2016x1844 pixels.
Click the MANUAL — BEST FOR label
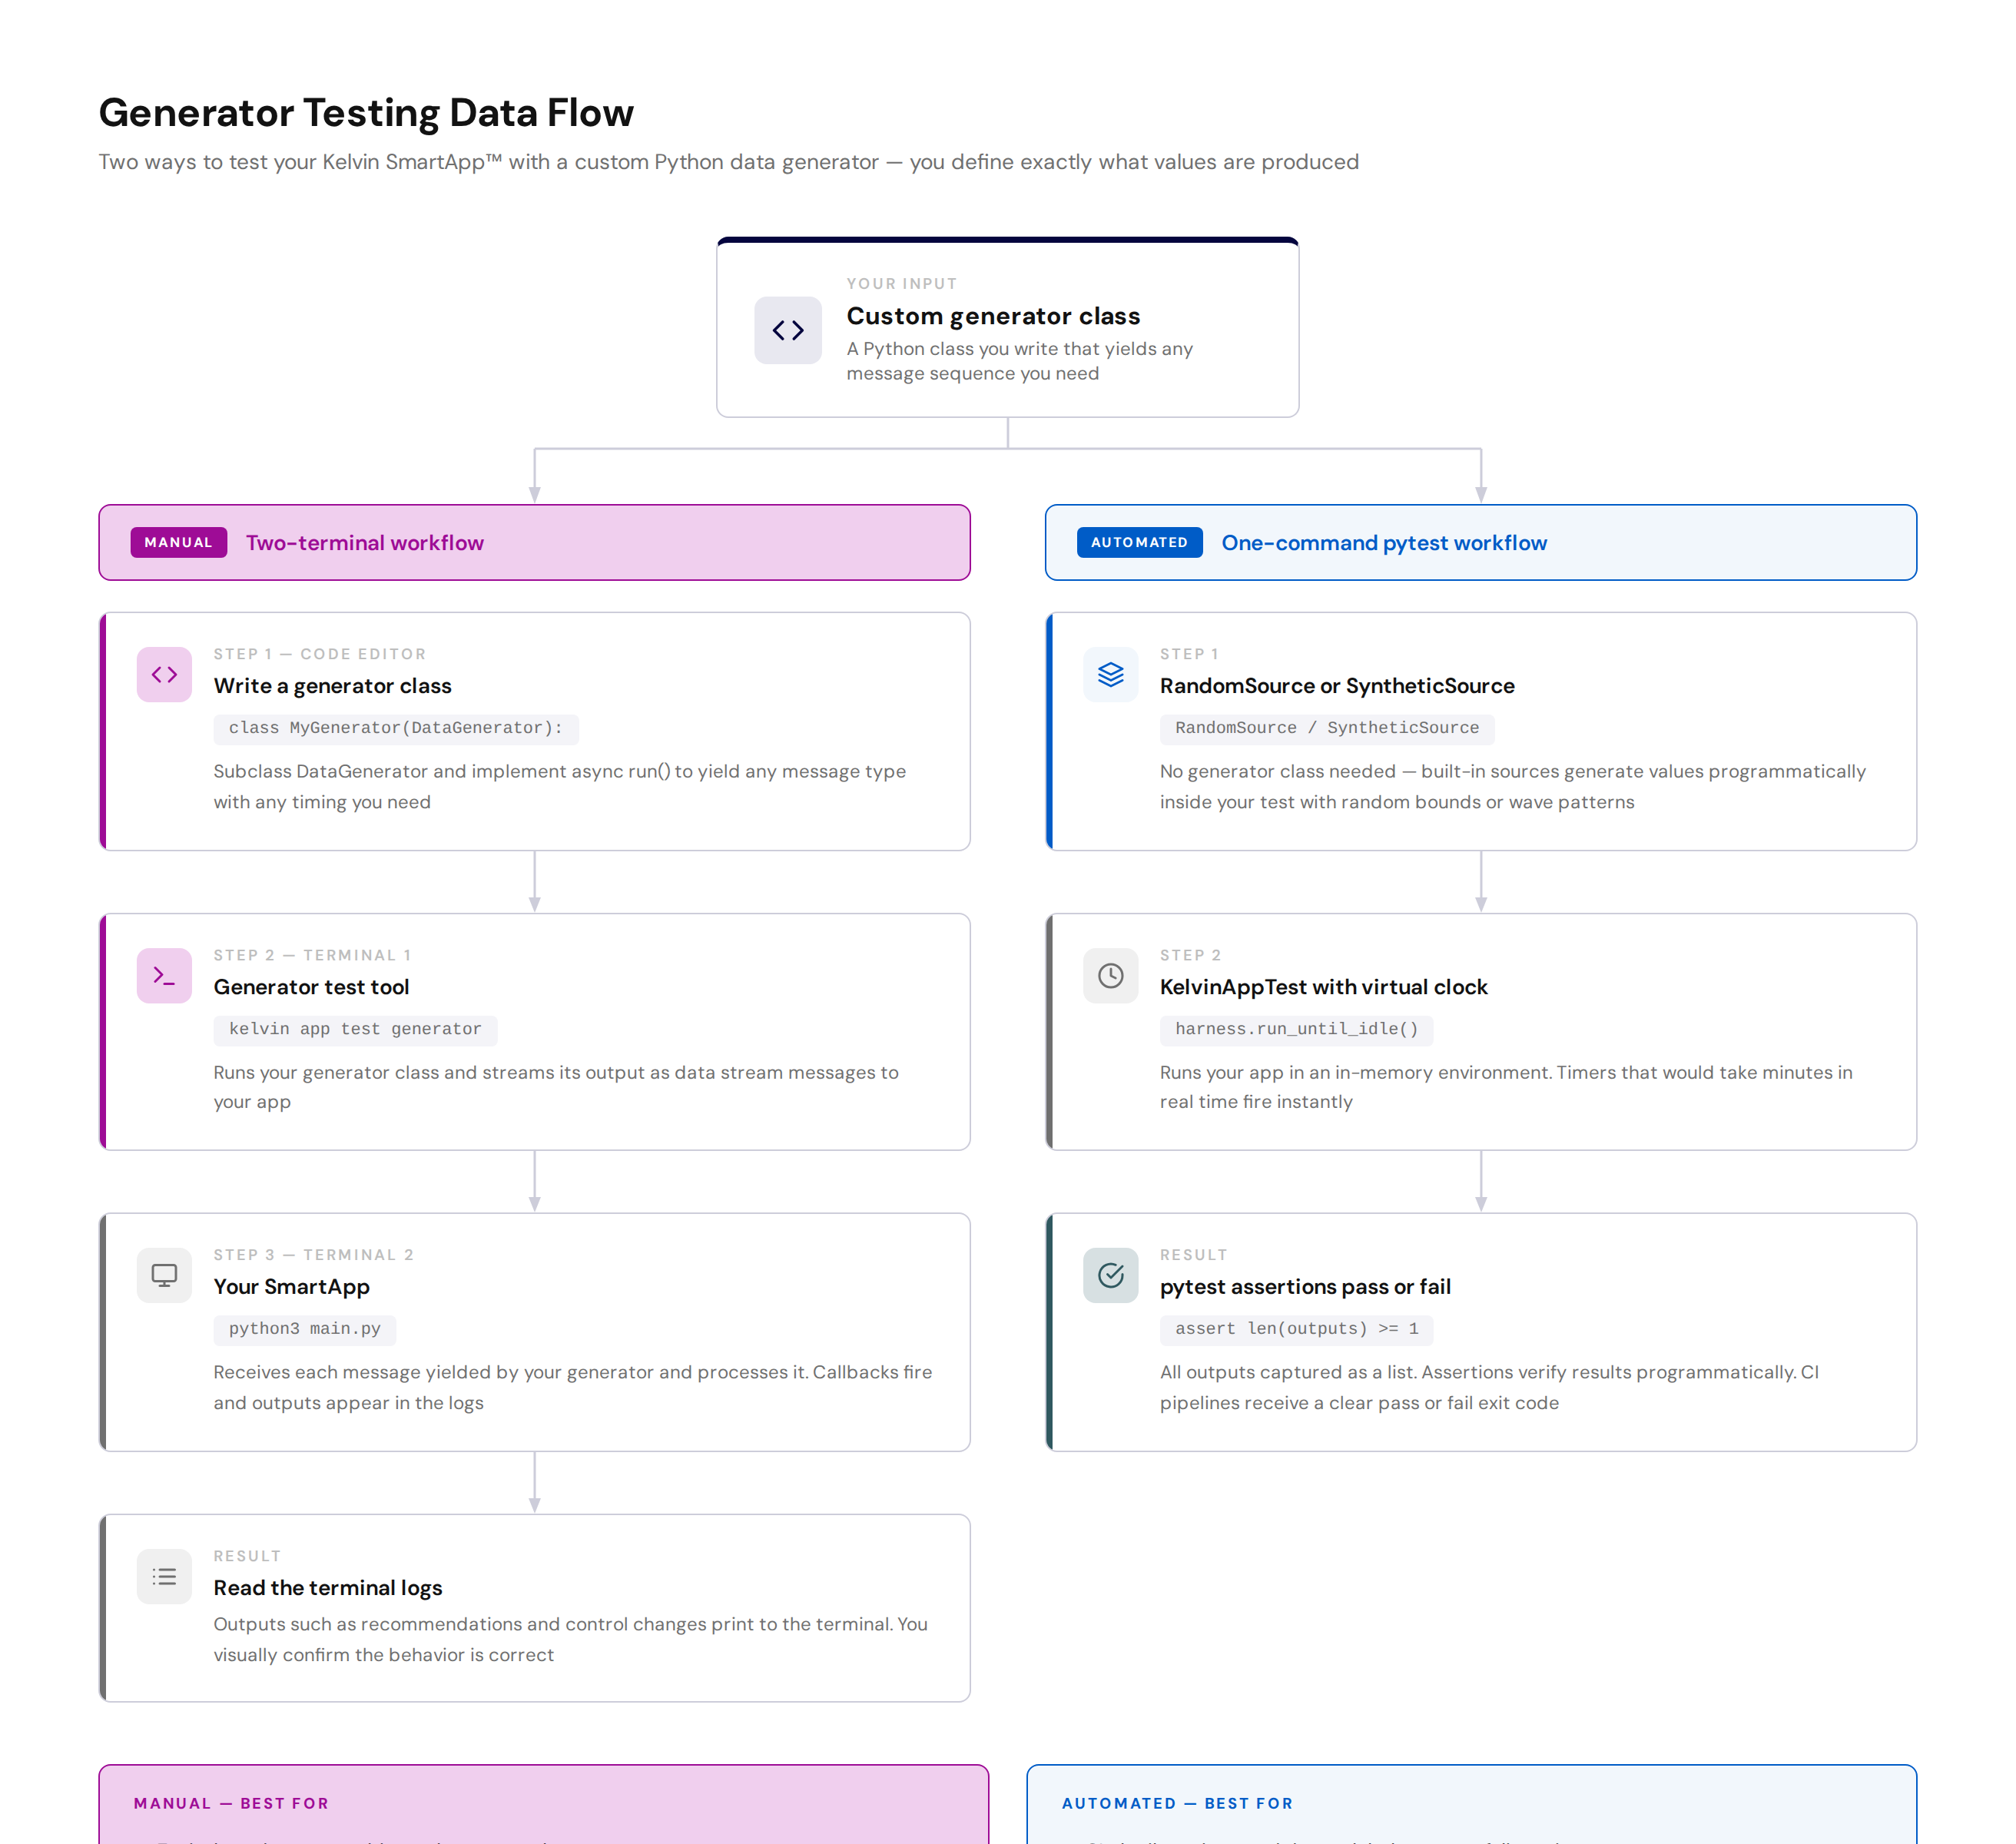tap(231, 1803)
